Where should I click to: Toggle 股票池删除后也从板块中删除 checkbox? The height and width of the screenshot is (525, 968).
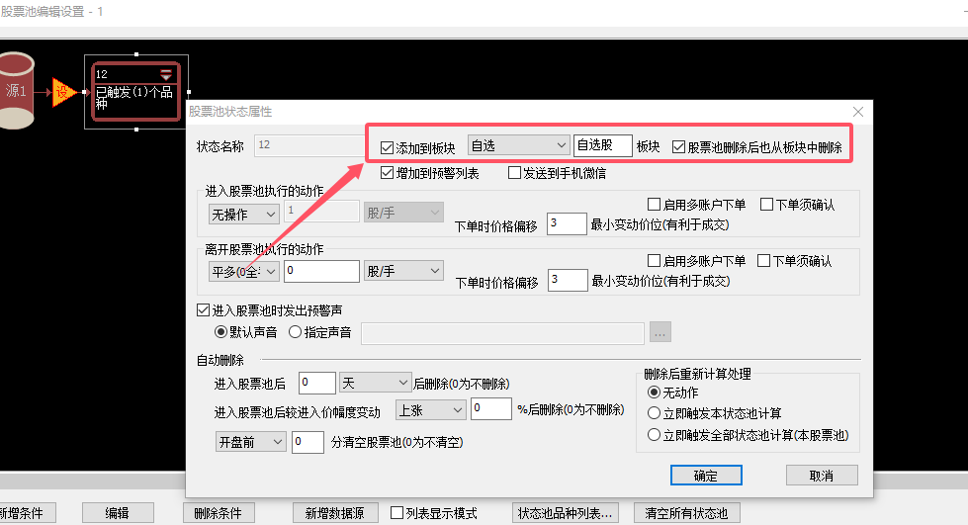(x=678, y=147)
